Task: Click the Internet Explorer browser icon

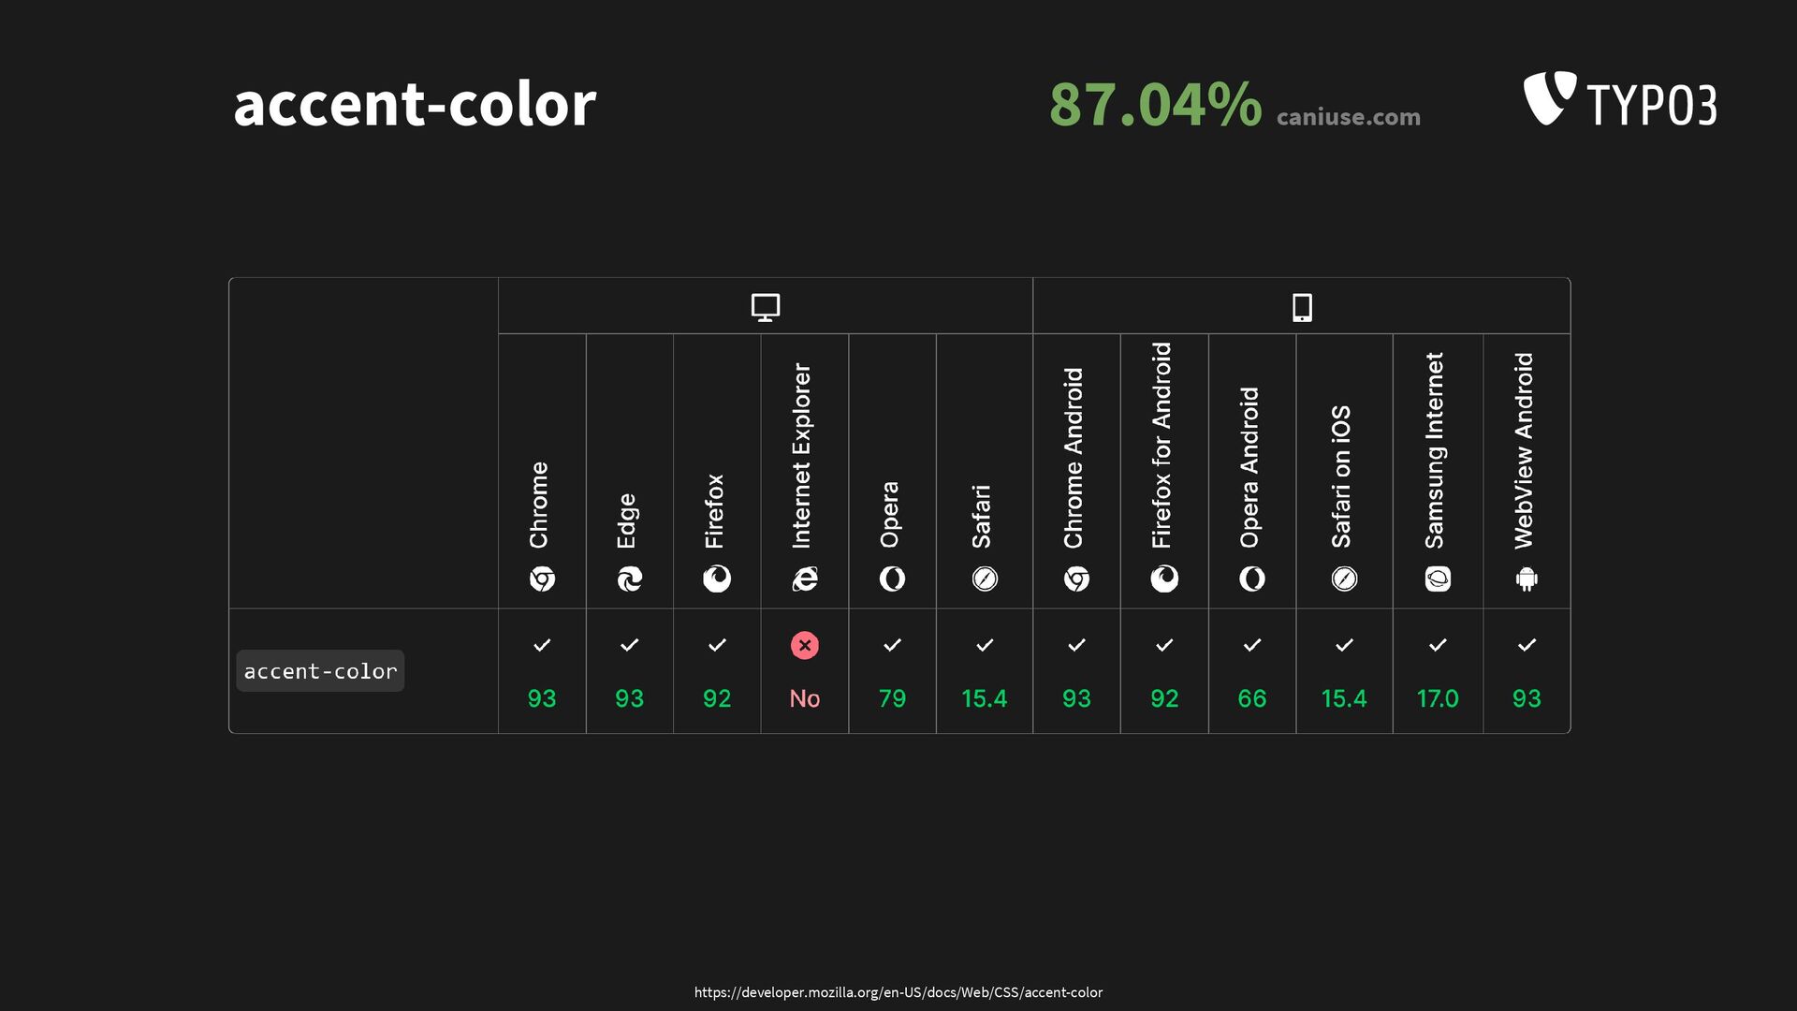Action: 805,579
